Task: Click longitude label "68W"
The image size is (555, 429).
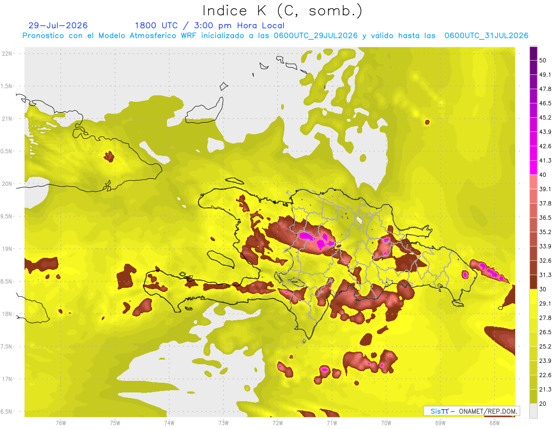Action: coord(494,423)
